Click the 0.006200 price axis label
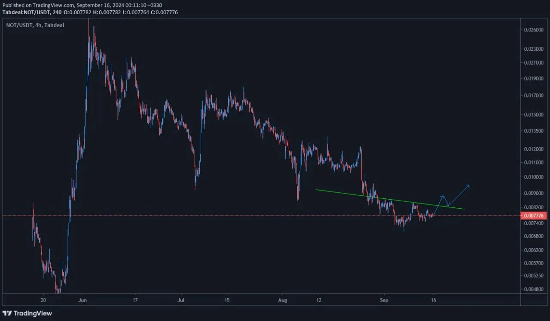 [534, 250]
